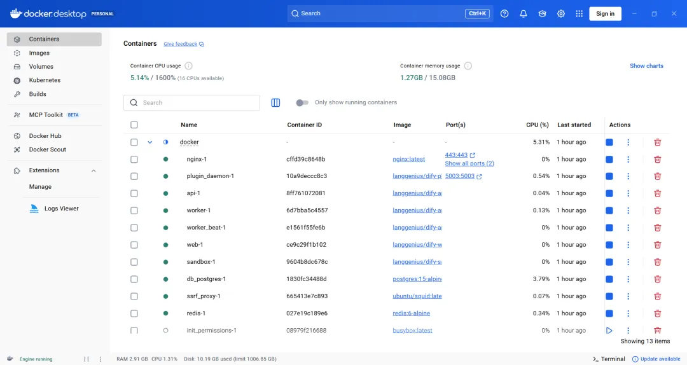Open more actions for redis-1
687x365 pixels.
click(x=628, y=313)
